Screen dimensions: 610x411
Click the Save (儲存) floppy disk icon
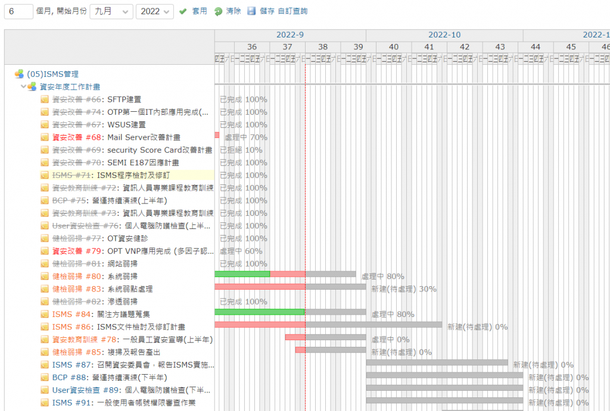coord(251,11)
